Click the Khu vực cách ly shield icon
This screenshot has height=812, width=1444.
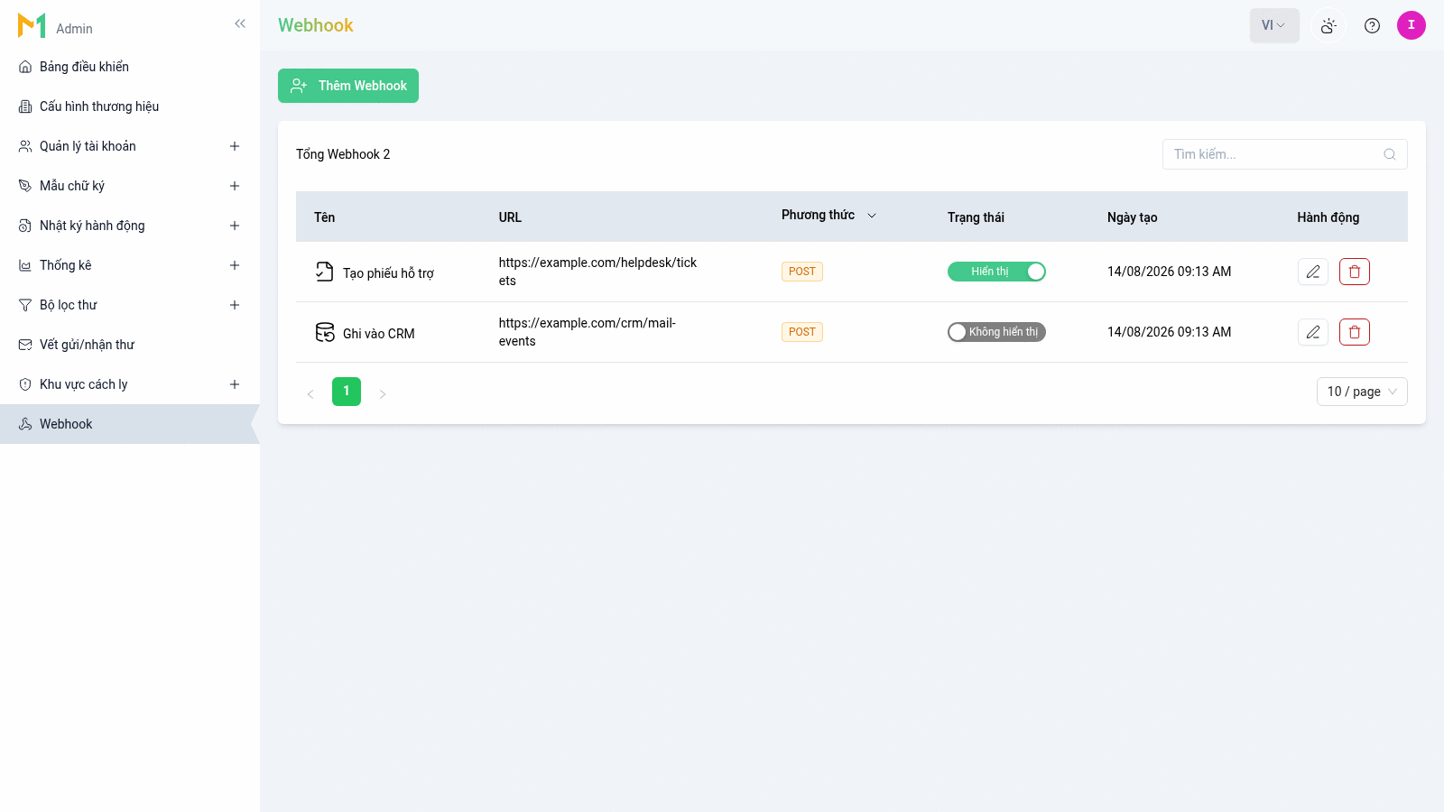click(25, 384)
